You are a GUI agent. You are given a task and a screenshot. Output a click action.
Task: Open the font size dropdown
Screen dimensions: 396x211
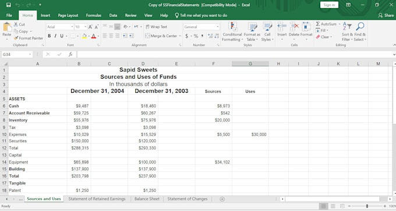(x=86, y=27)
